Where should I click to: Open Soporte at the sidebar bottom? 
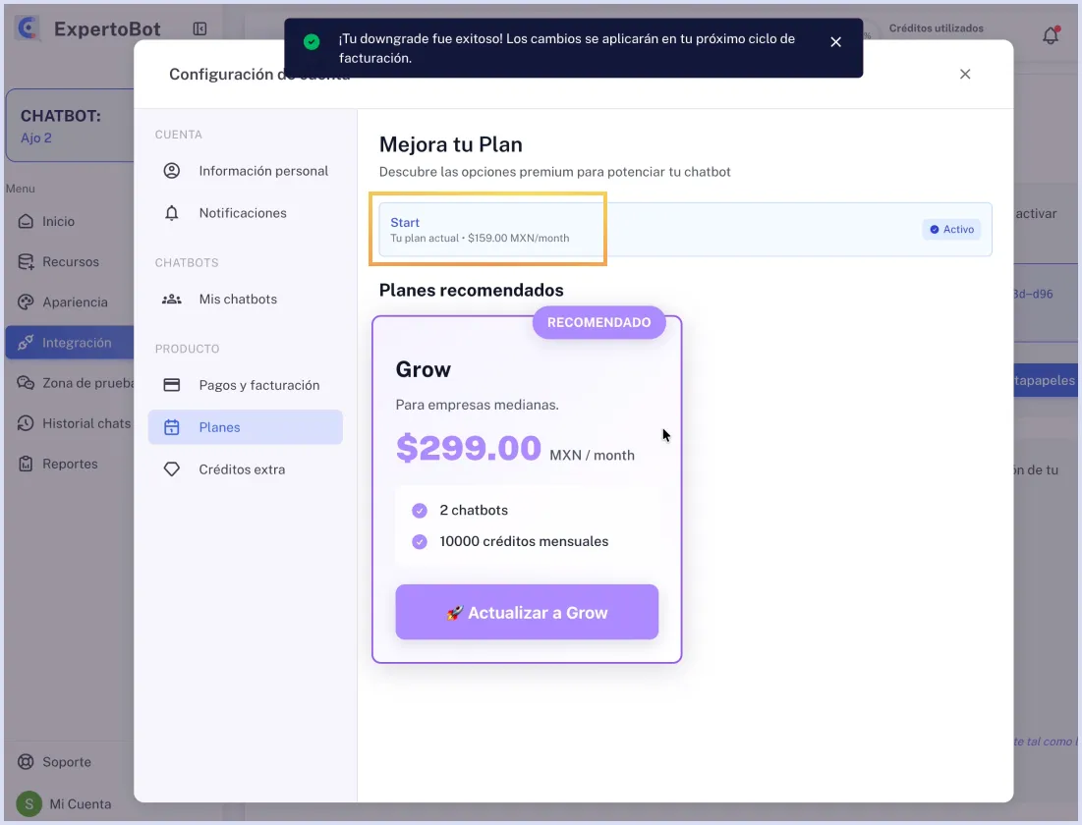69,761
